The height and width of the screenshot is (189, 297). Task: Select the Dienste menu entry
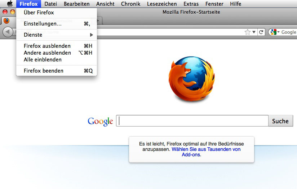(57, 35)
